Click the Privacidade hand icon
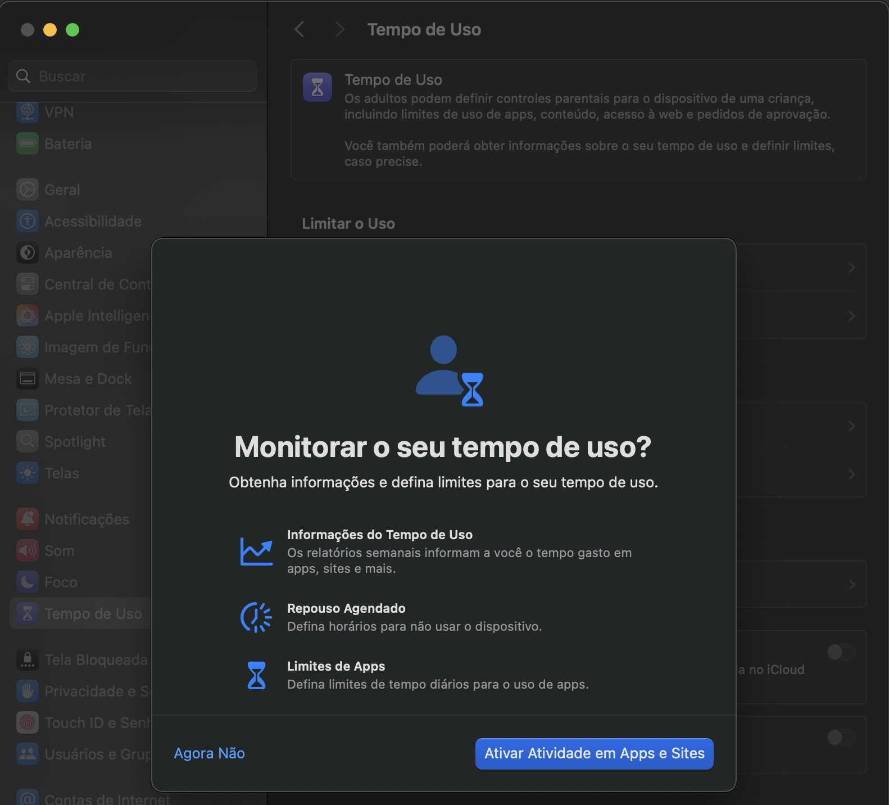The image size is (889, 805). (28, 691)
